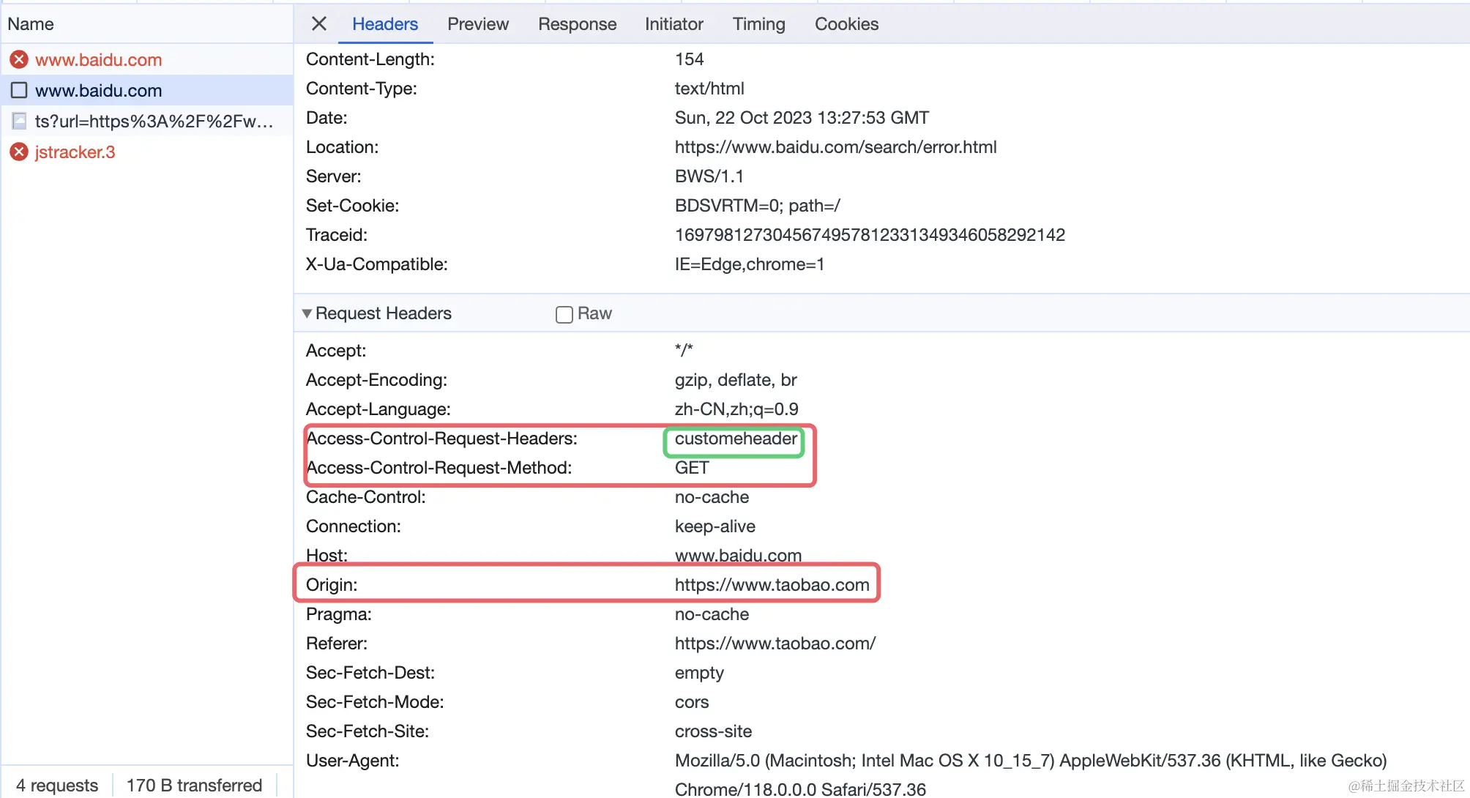Click the Origin value https://www.taobao.com
The width and height of the screenshot is (1470, 798).
[772, 585]
